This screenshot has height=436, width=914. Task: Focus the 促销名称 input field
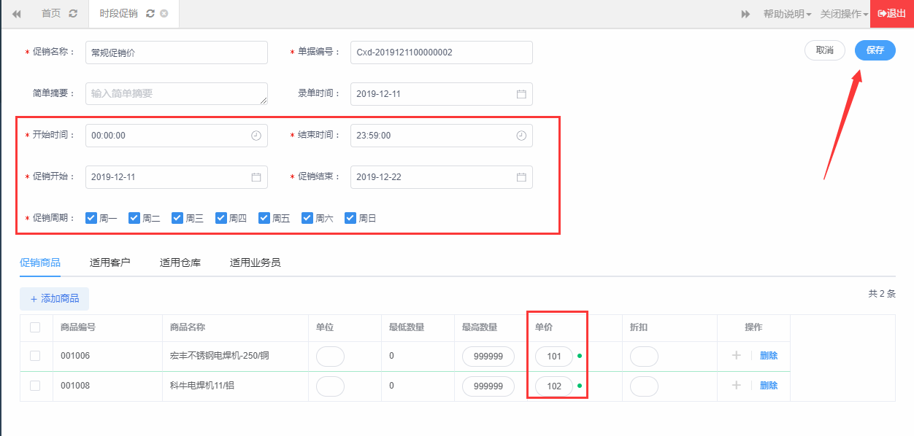click(177, 52)
